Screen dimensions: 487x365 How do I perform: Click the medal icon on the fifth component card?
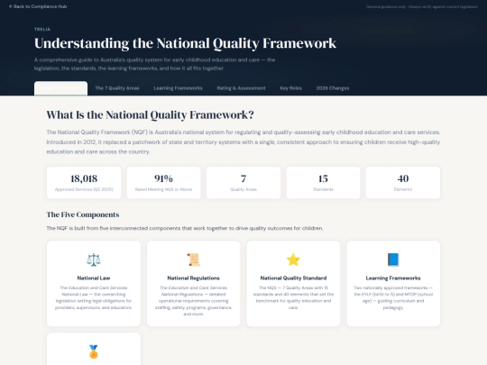(94, 351)
